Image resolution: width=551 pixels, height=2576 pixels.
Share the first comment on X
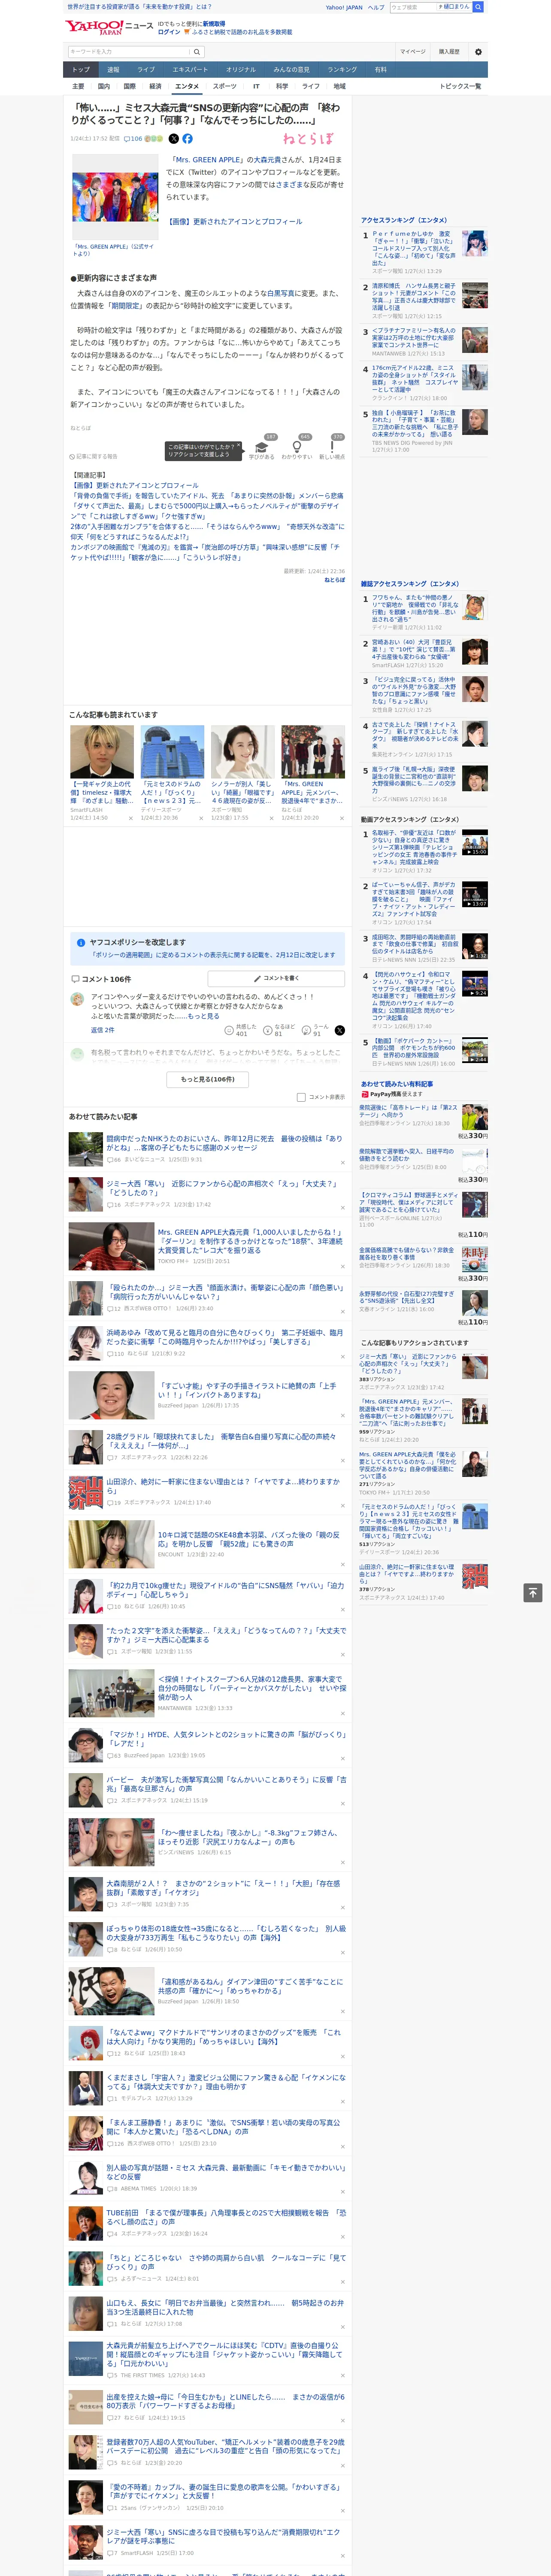coord(339,1030)
